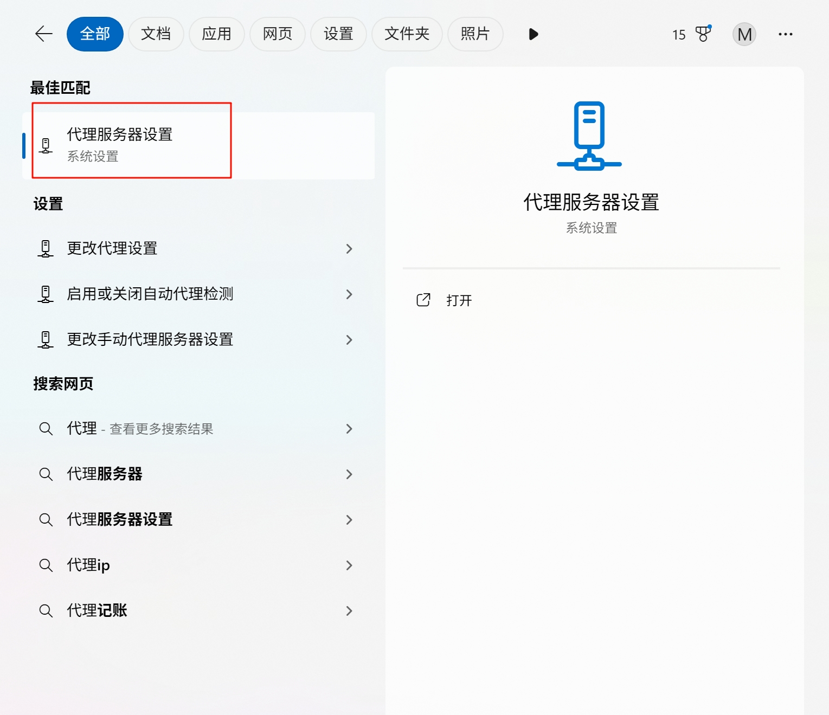Expand the 更改代理设置 result chevron
This screenshot has height=715, width=829.
pyautogui.click(x=349, y=249)
